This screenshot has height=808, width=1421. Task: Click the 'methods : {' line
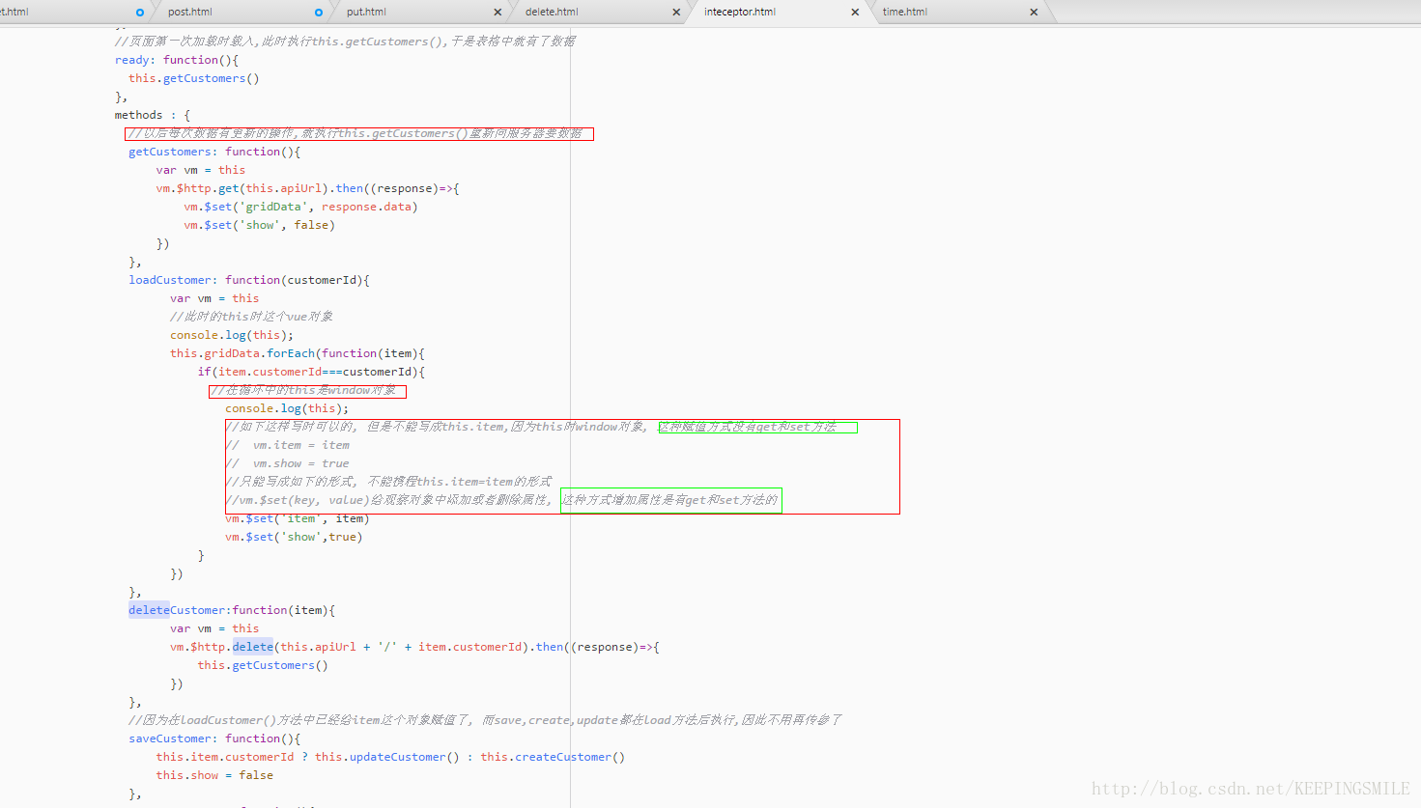[x=153, y=115]
